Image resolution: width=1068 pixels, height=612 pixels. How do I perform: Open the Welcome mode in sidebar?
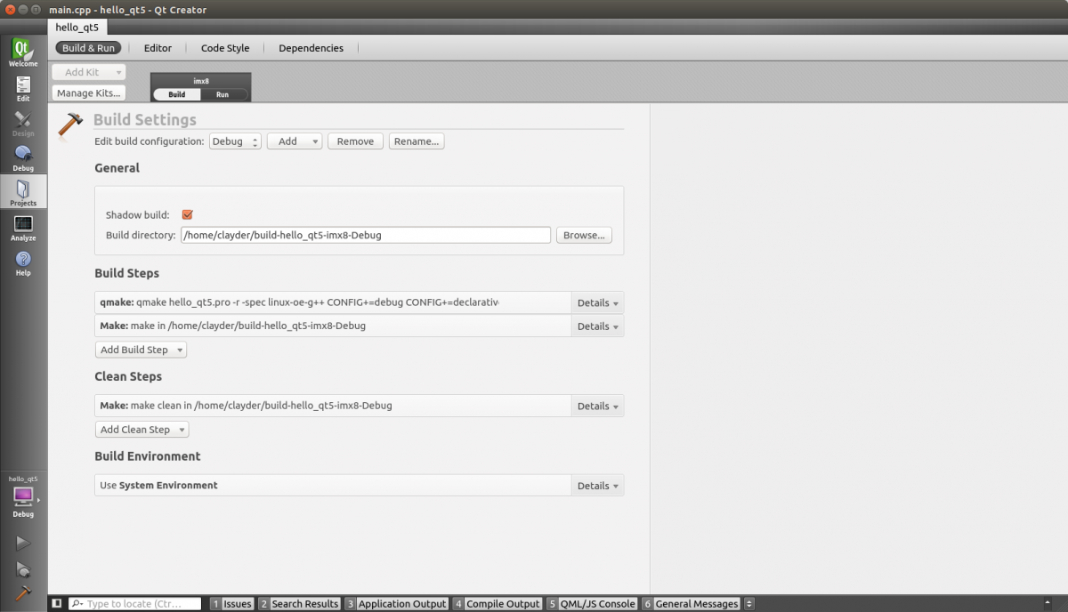pos(23,52)
